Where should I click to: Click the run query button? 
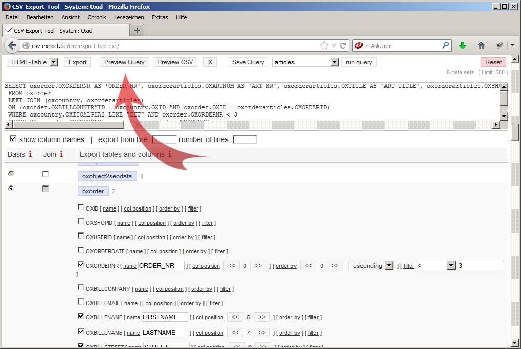pos(358,62)
